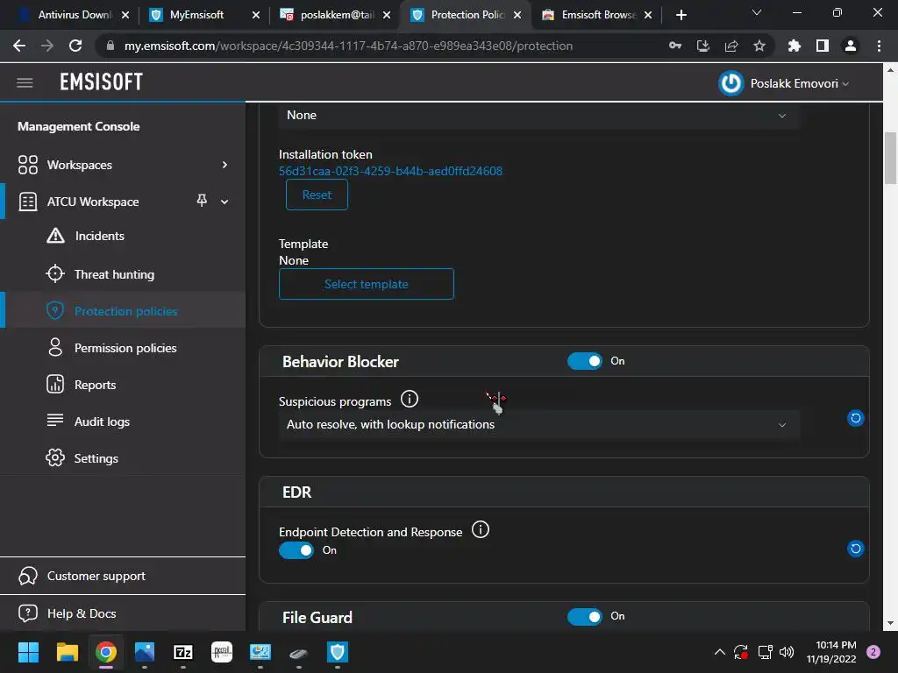Open Customer support

pos(96,577)
